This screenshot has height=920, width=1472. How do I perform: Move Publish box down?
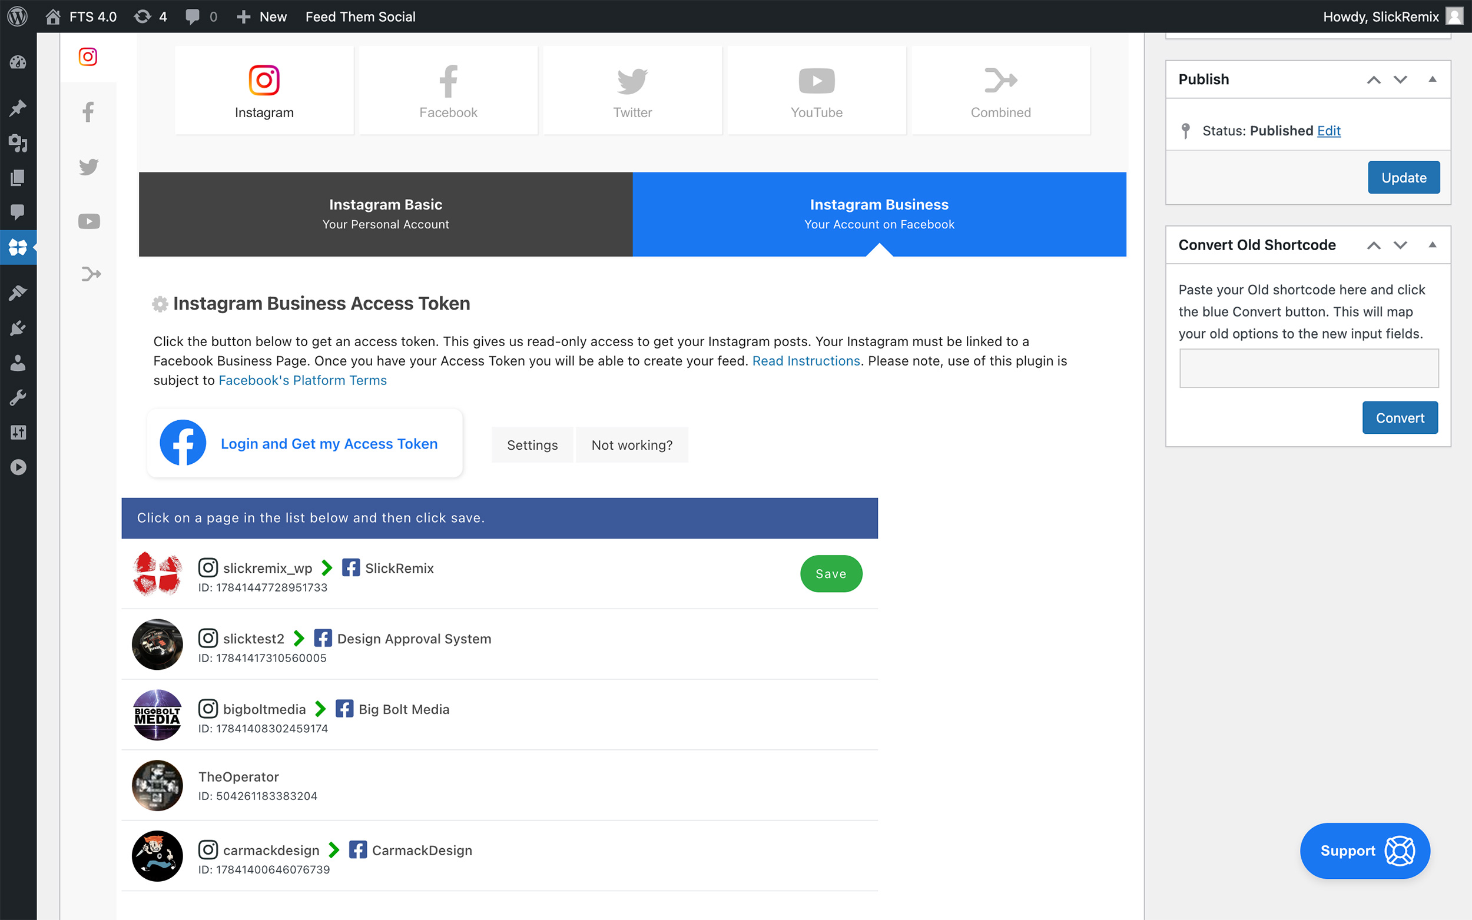pos(1400,79)
